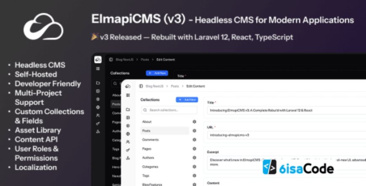This screenshot has width=366, height=186.
Task: Select the Blog Features collection in light window
Action: pyautogui.click(x=152, y=184)
